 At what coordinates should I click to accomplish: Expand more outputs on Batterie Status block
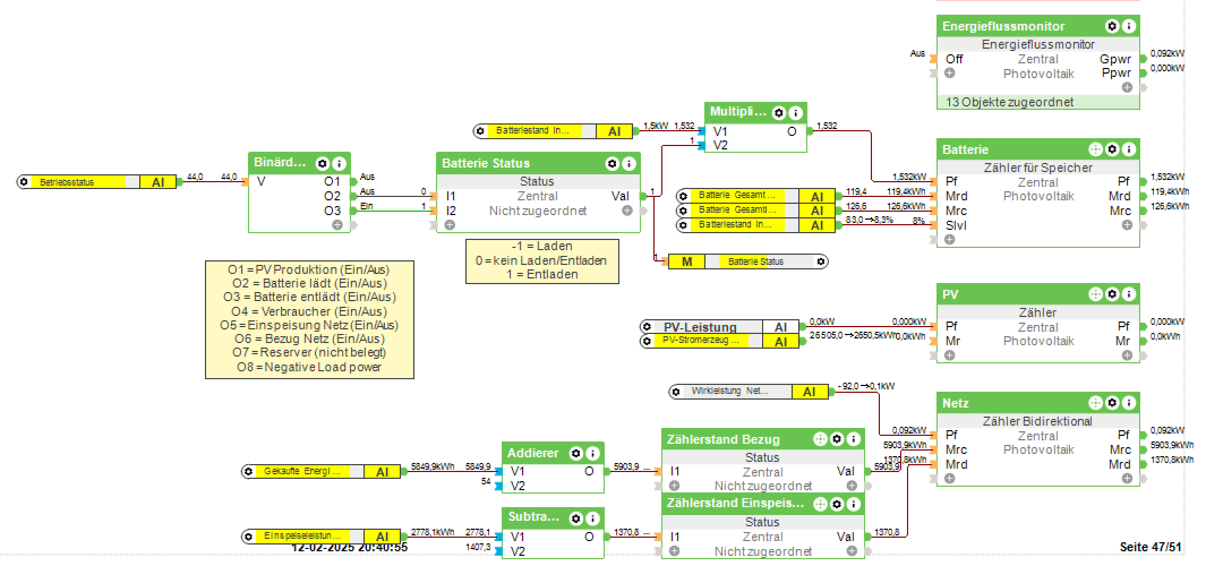(627, 211)
